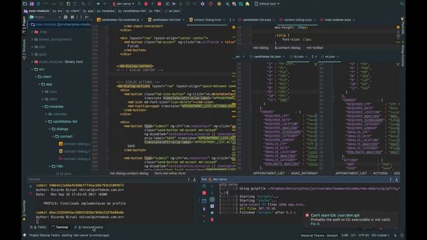Open the Default task dropdown
Image resolution: width=427 pixels, height=240 pixels.
[267, 4]
